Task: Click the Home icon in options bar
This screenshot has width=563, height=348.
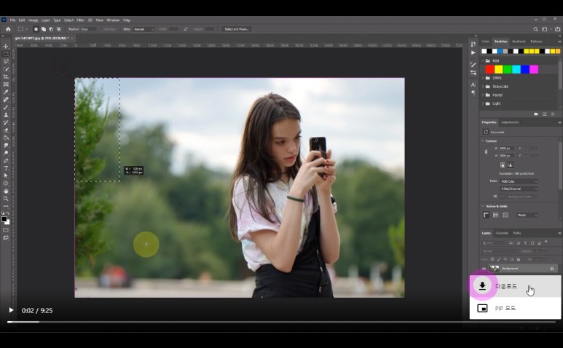Action: click(8, 29)
